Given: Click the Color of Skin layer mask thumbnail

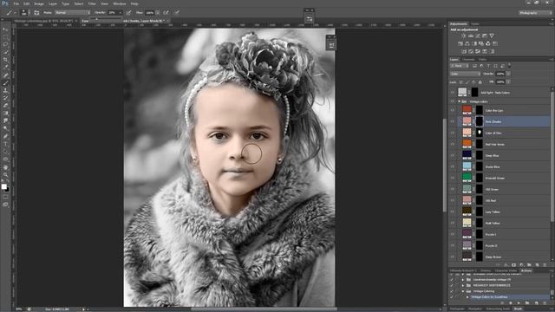Looking at the screenshot, I should tap(480, 133).
